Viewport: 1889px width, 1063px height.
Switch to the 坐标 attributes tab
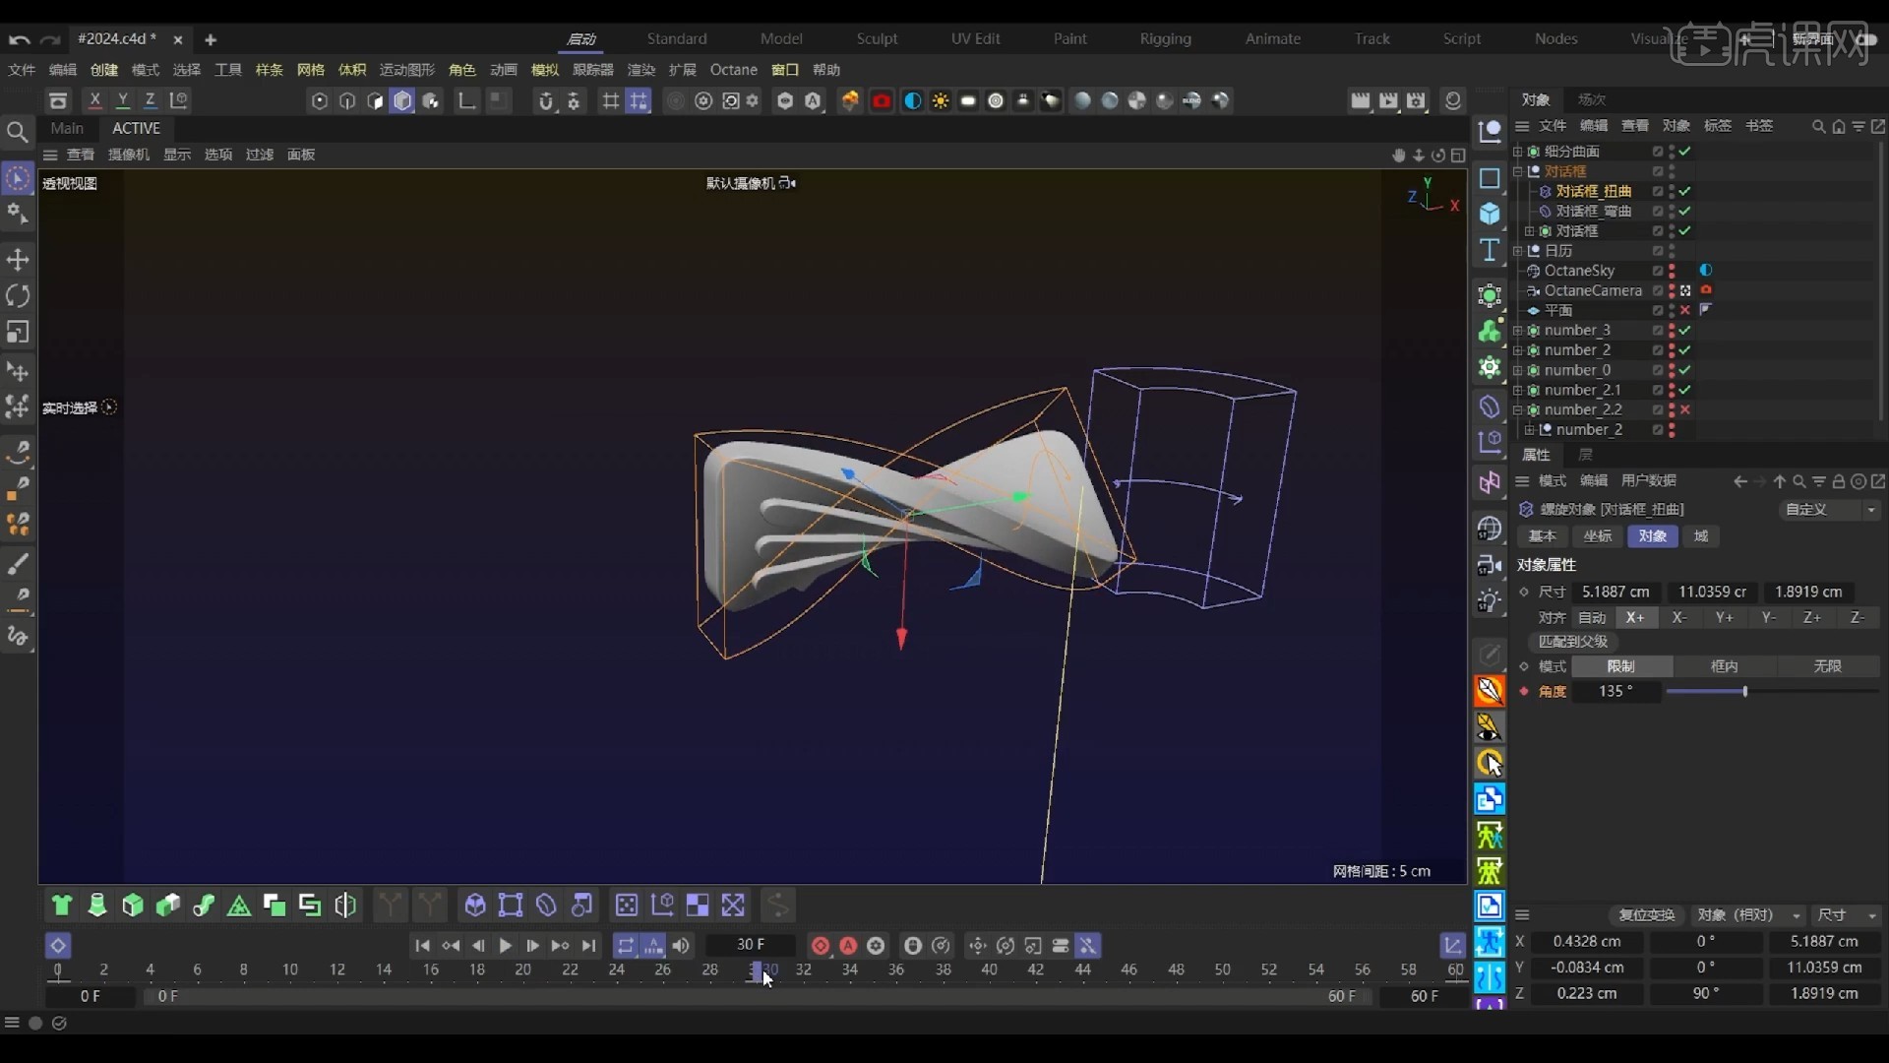pos(1598,536)
